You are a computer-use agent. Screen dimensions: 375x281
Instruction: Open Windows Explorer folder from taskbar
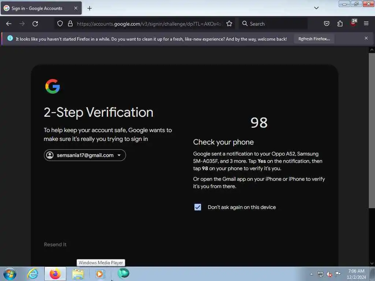[78, 274]
